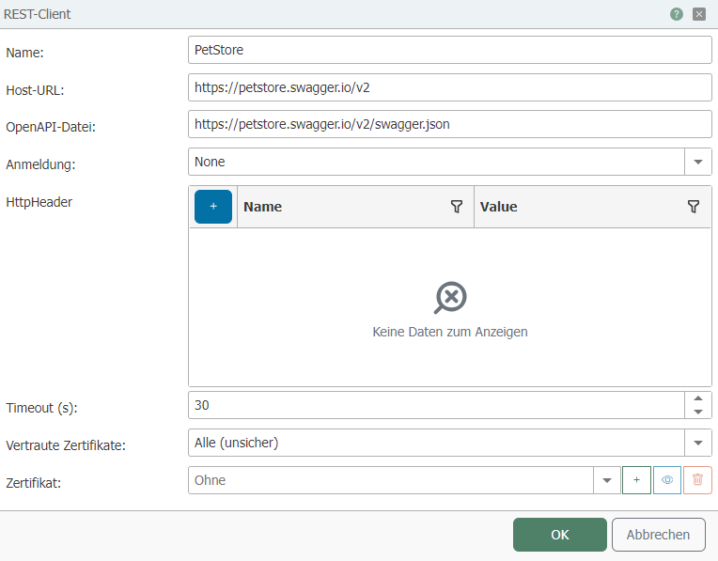Close the REST-Client dialog
The width and height of the screenshot is (718, 561).
point(698,14)
